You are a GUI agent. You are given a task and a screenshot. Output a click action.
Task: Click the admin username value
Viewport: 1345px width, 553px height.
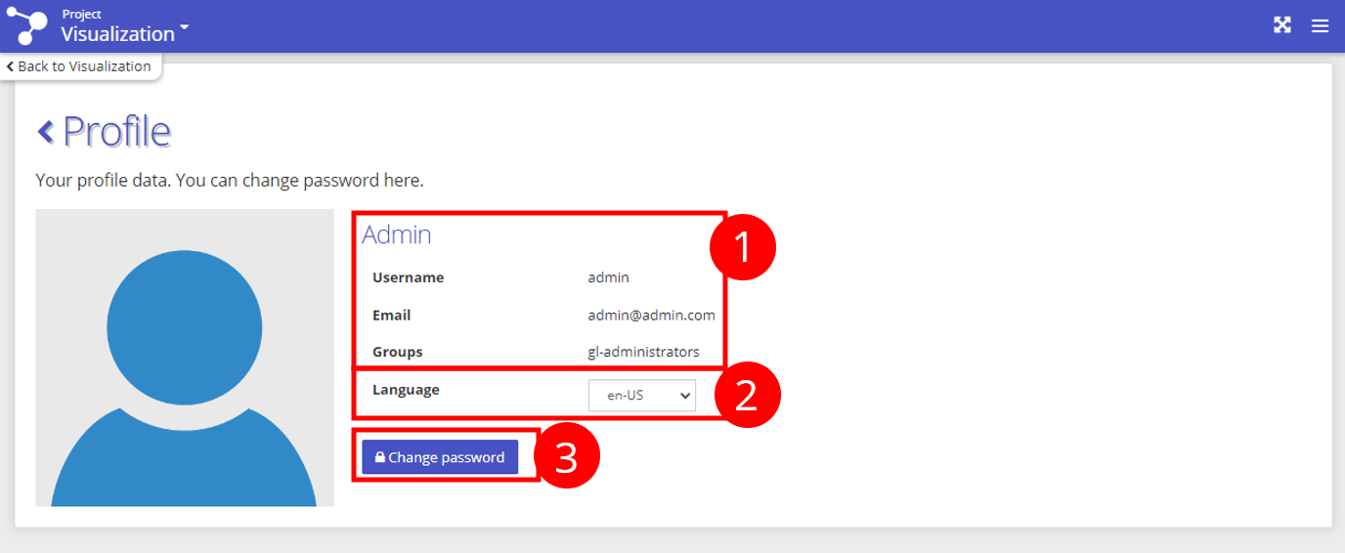click(608, 277)
